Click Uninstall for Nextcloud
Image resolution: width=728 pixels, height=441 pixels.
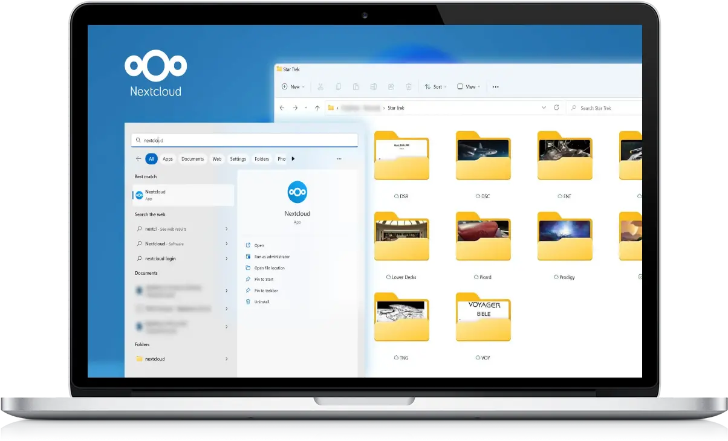(258, 301)
